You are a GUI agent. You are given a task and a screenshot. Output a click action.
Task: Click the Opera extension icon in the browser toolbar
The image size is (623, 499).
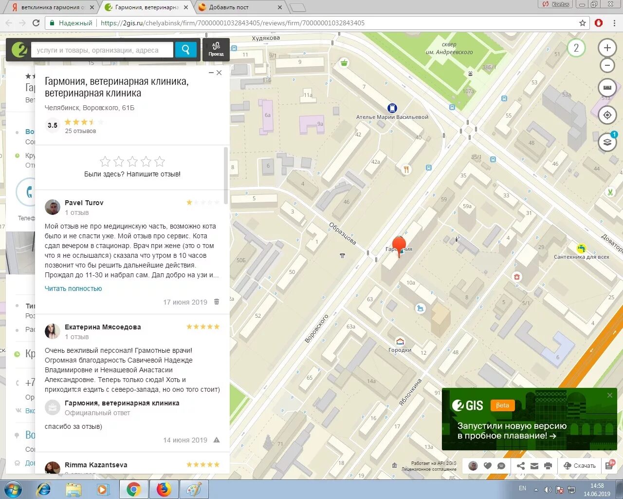tap(599, 23)
